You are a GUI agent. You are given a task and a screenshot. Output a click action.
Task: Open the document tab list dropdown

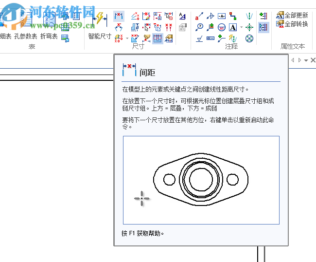pos(306,60)
